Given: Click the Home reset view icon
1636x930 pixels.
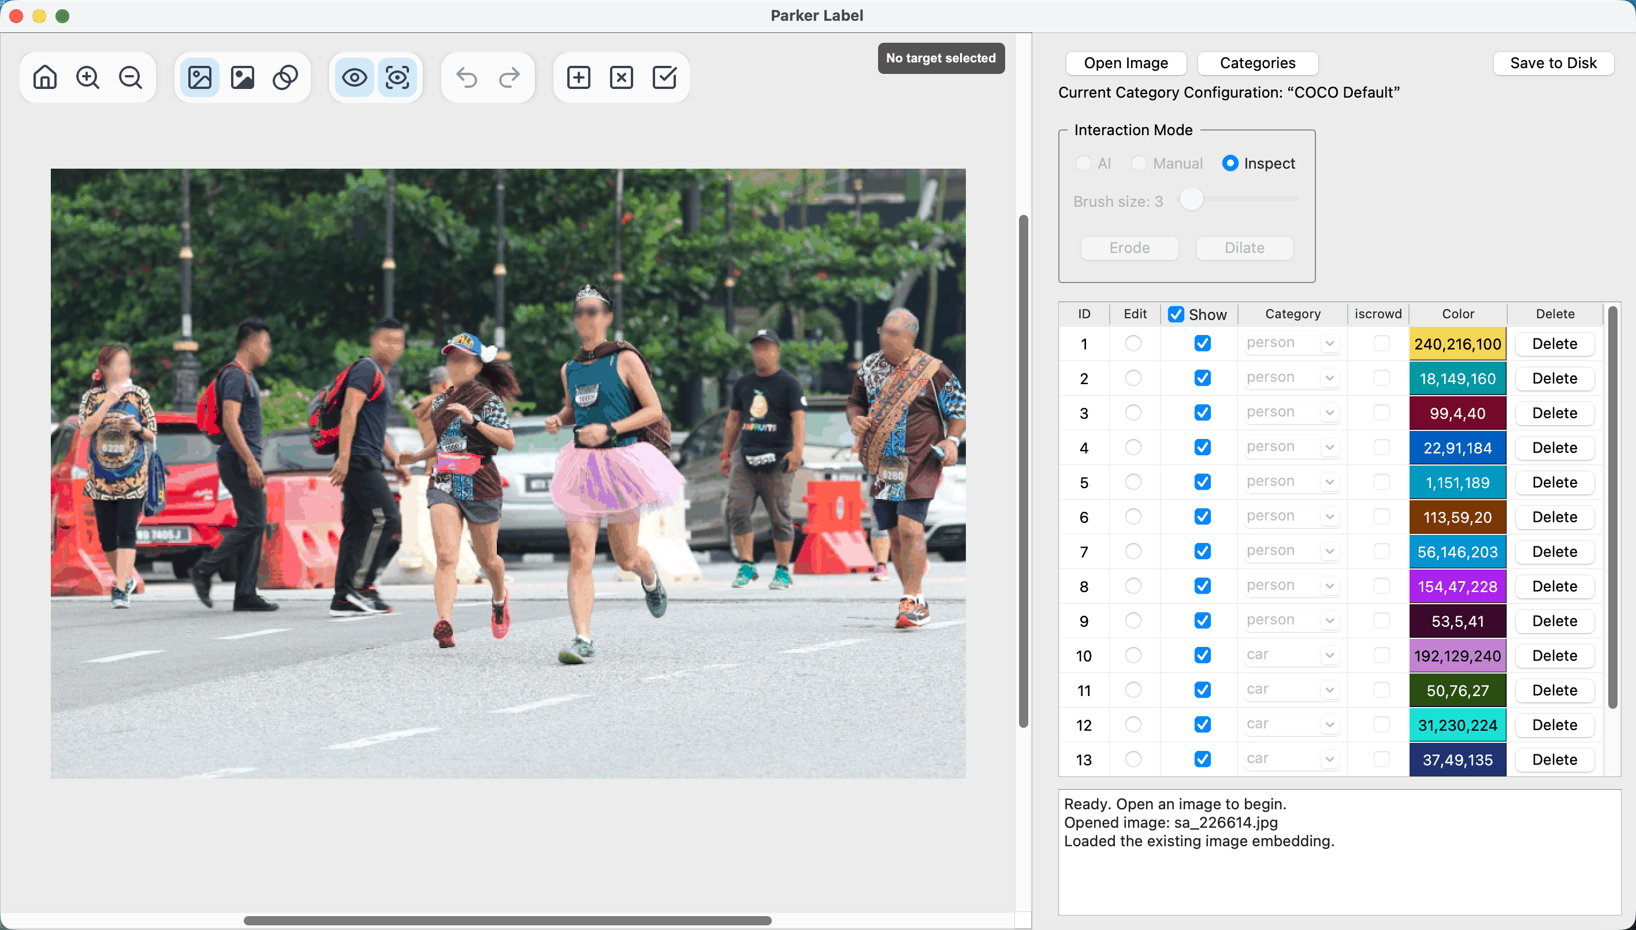Looking at the screenshot, I should click(x=44, y=77).
